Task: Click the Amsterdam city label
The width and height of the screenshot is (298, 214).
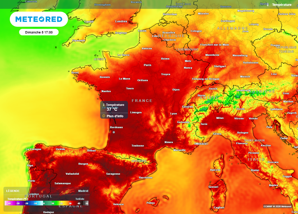Action: pos(174,6)
